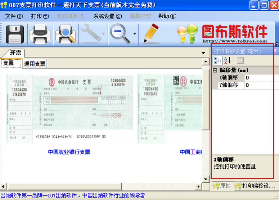Viewport: 279px width, 200px height.
Task: Open dropdown arrow beside zoom magnifier
Action: click(x=135, y=34)
